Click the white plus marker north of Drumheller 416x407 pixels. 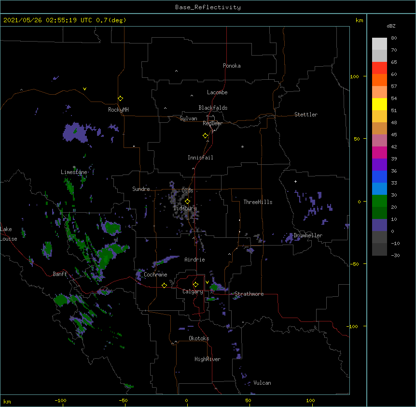pos(295,181)
